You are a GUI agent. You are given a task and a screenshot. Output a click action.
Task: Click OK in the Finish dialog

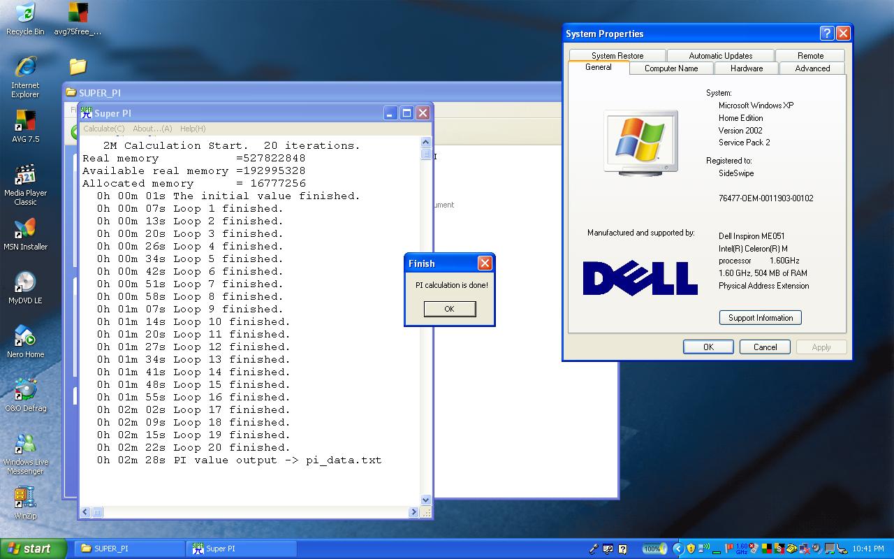[x=449, y=309]
